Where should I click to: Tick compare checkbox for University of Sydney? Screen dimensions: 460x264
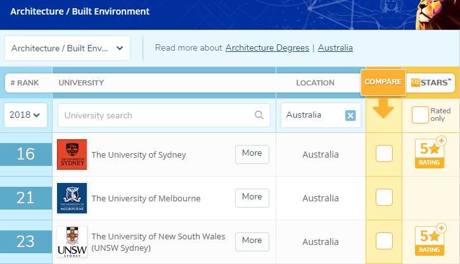384,154
